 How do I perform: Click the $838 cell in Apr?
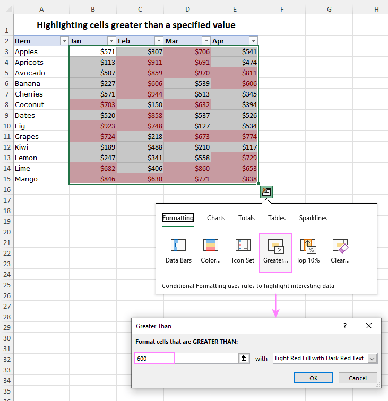click(235, 179)
